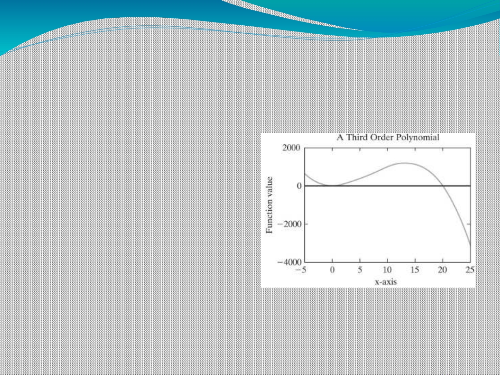Click where the curve crosses zero near x=20
The width and height of the screenshot is (500, 375).
[443, 186]
